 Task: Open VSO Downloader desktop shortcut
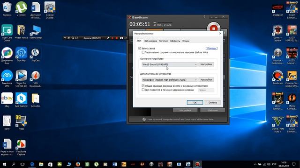click(x=36, y=78)
